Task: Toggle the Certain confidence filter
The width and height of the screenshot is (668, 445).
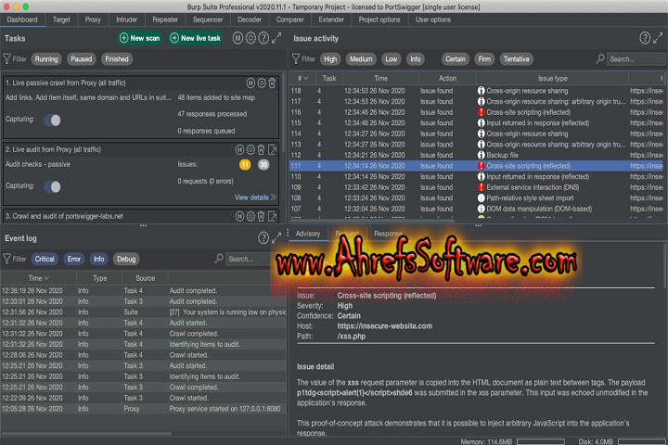Action: click(456, 59)
